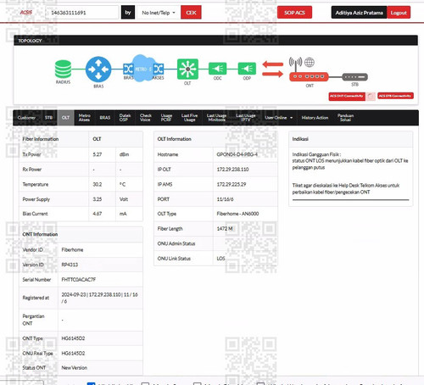Click the PORT value 11/16/6
This screenshot has width=424, height=385.
click(x=225, y=199)
